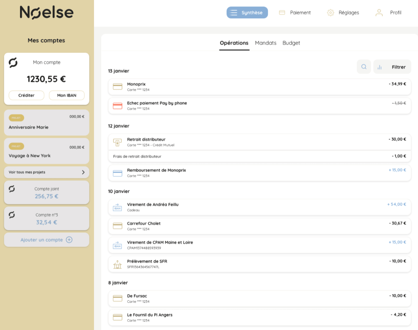Click the plus icon on Ajouter un compte
The height and width of the screenshot is (330, 418).
click(x=69, y=240)
